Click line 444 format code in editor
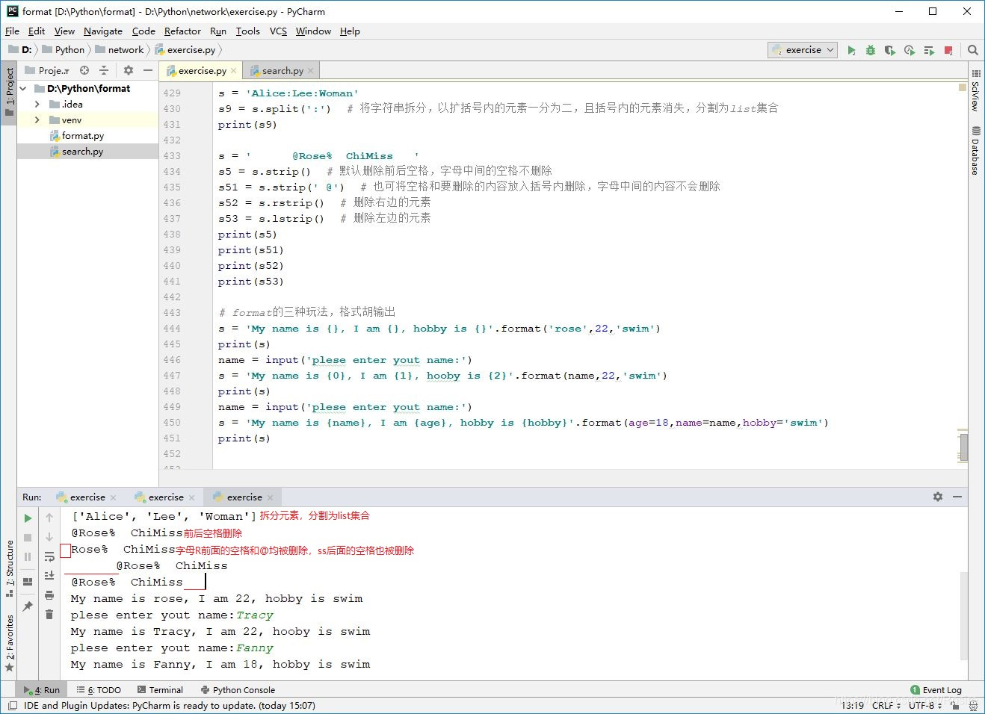Viewport: 985px width, 714px height. pyautogui.click(x=439, y=329)
